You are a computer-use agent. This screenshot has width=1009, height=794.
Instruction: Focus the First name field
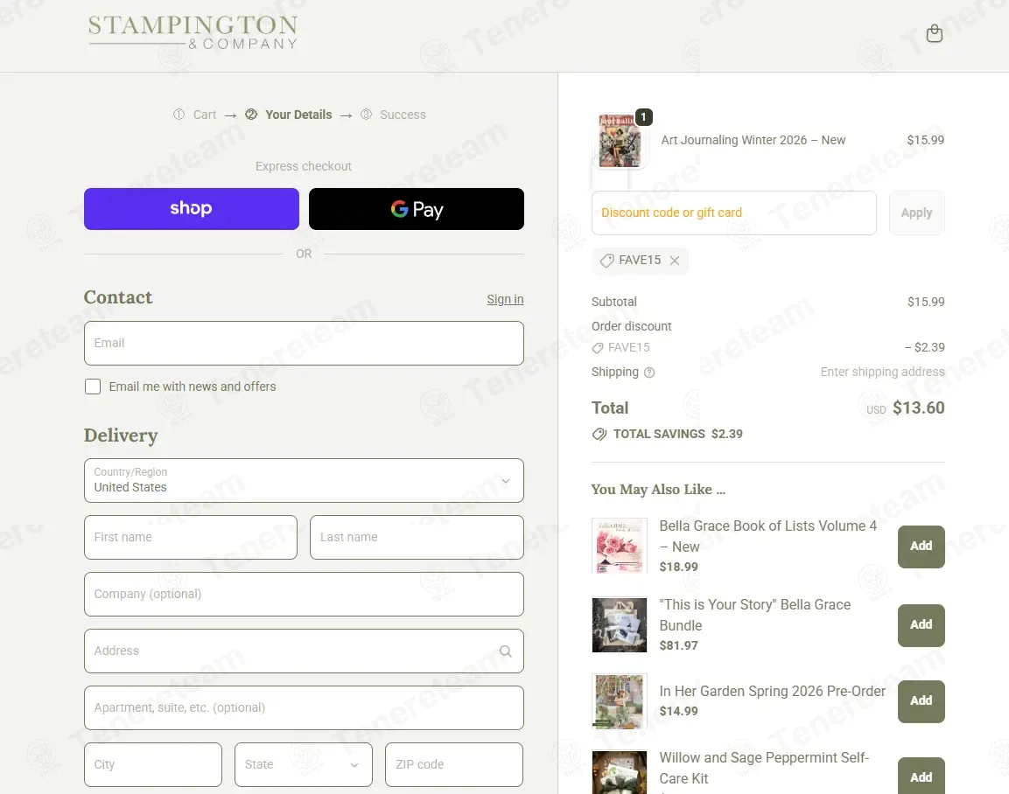[x=191, y=538]
